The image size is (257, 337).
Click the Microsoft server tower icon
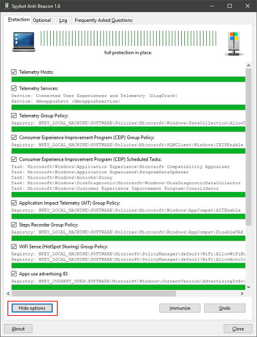pyautogui.click(x=234, y=44)
